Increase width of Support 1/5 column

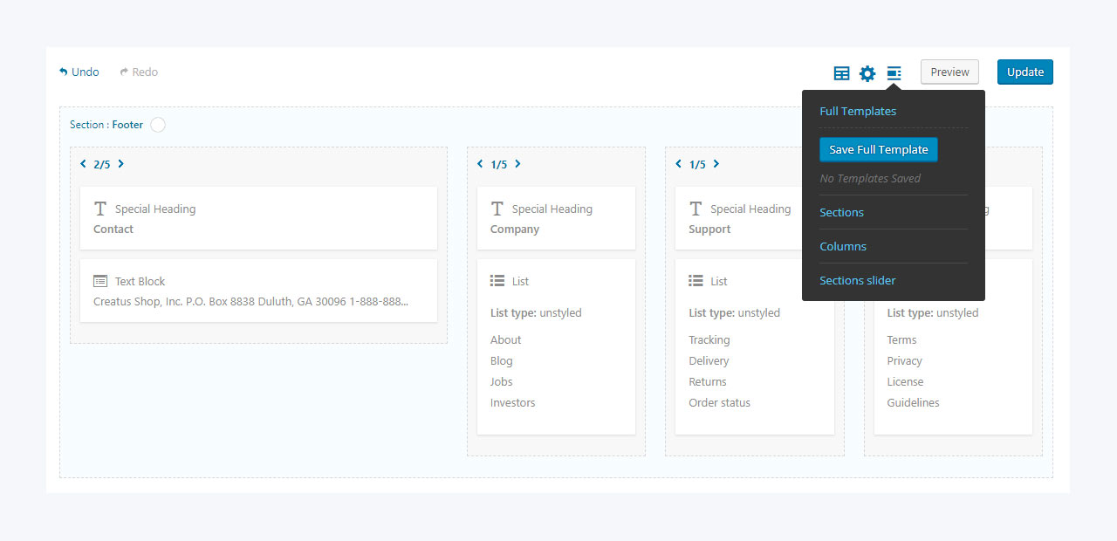coord(716,164)
